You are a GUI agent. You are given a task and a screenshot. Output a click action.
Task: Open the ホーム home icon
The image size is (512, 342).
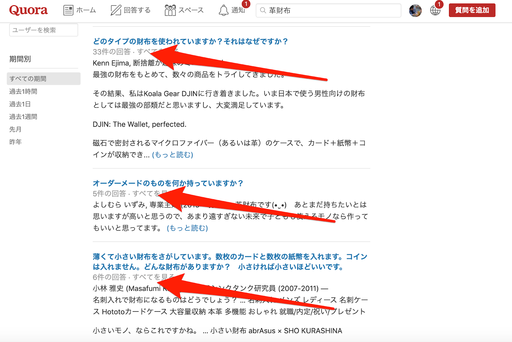(x=68, y=10)
